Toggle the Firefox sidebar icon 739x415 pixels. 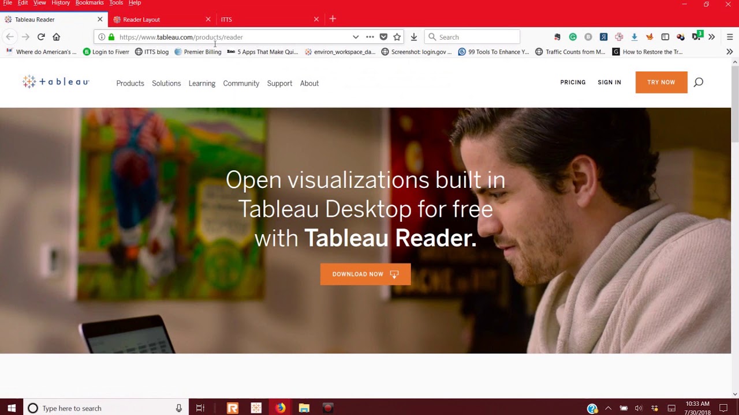click(x=665, y=37)
